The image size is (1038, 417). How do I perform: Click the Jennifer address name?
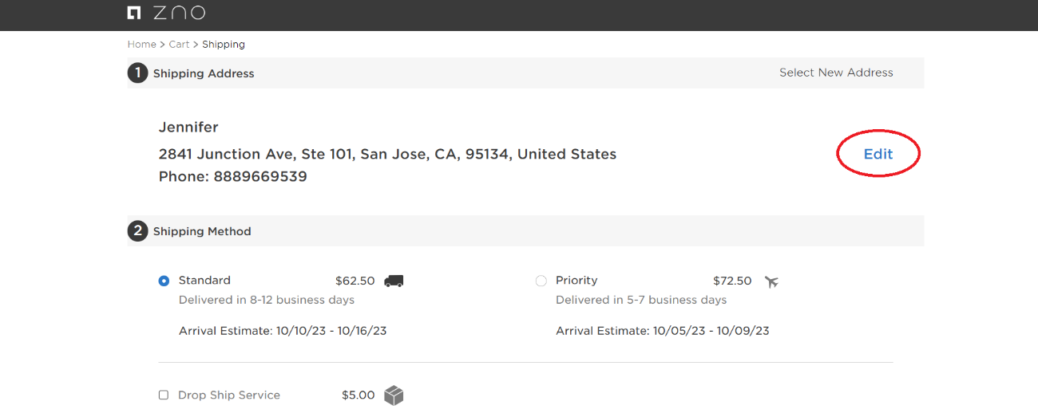coord(188,128)
